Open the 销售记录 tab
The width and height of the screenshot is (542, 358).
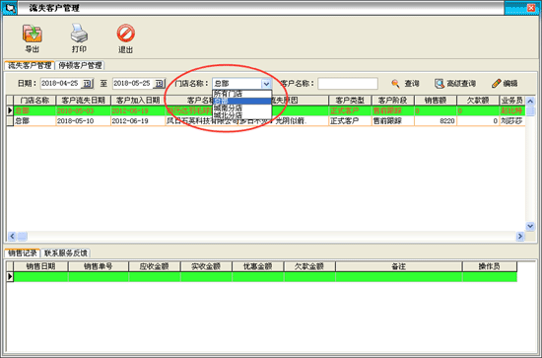pyautogui.click(x=23, y=253)
